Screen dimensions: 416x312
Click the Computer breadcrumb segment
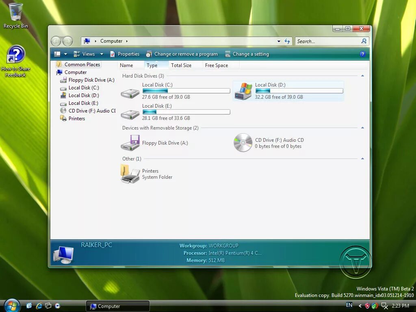click(111, 41)
